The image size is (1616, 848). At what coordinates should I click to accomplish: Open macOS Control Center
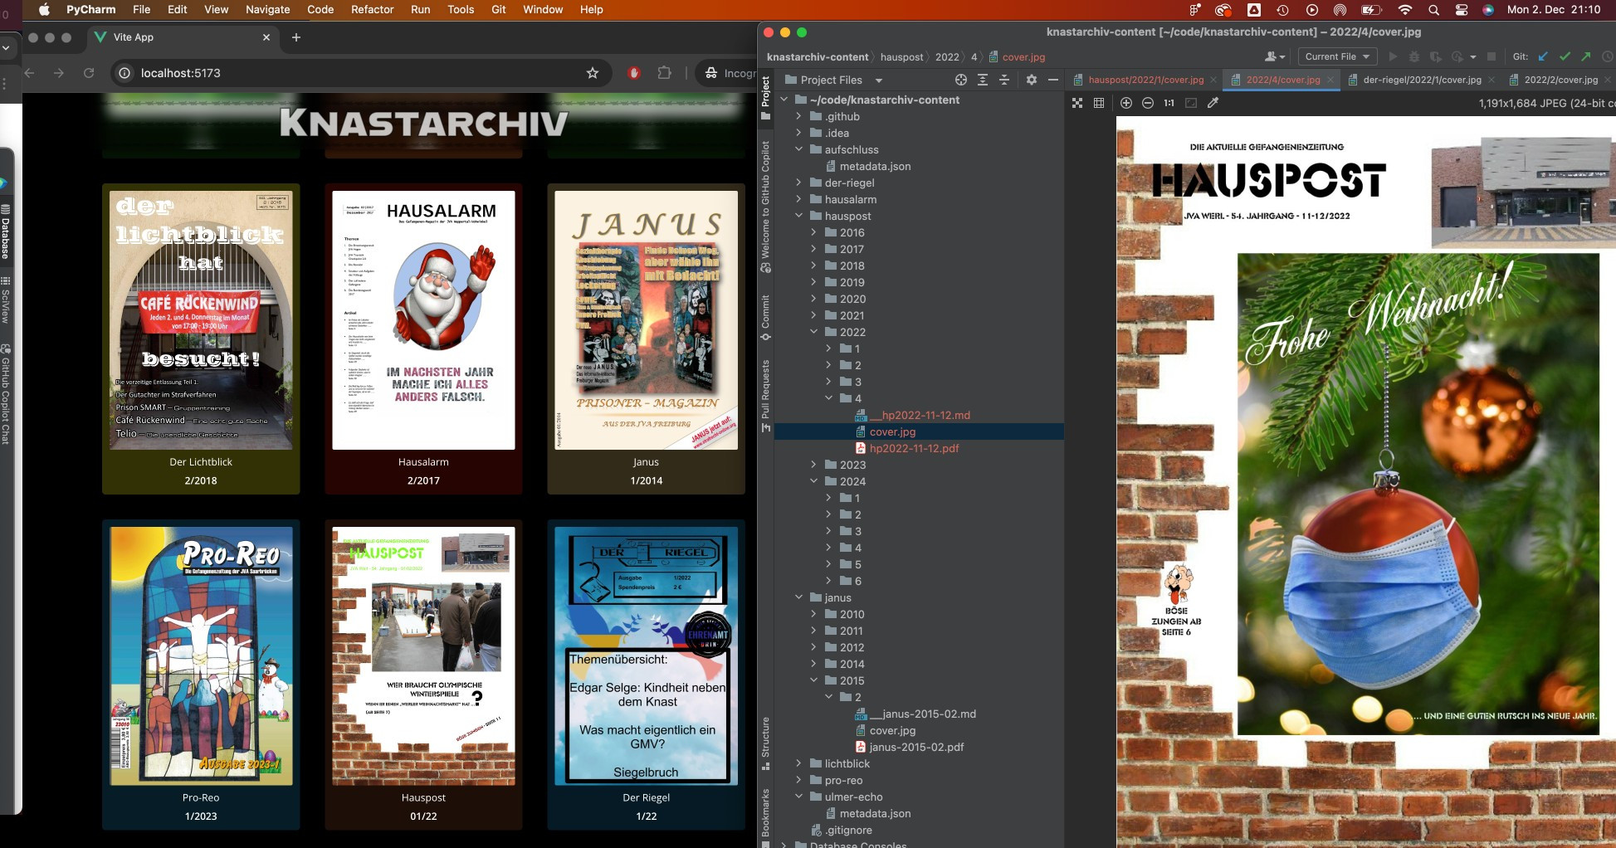coord(1462,10)
